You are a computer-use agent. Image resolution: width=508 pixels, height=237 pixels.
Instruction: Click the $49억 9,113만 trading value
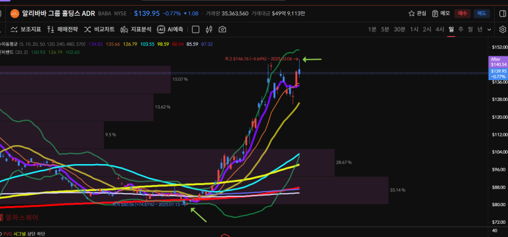pos(289,14)
